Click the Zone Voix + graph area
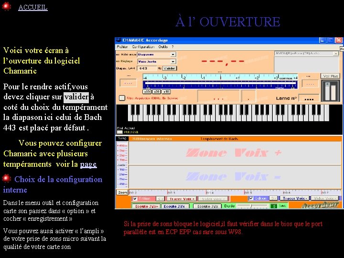344x258 pixels. [235, 153]
